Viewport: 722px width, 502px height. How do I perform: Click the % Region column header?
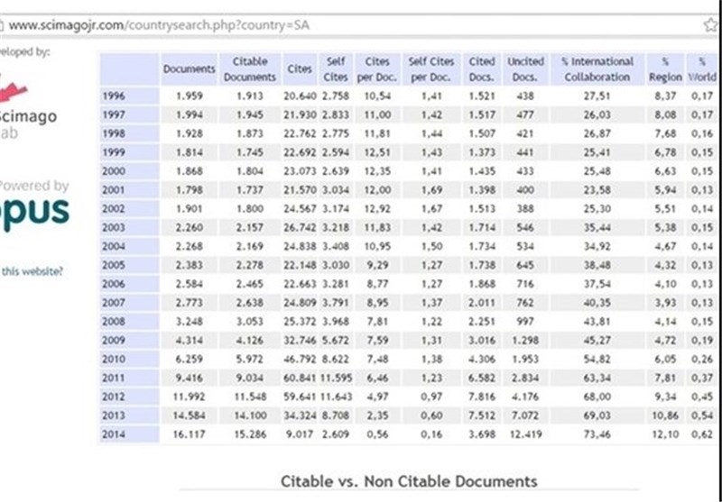pos(665,69)
